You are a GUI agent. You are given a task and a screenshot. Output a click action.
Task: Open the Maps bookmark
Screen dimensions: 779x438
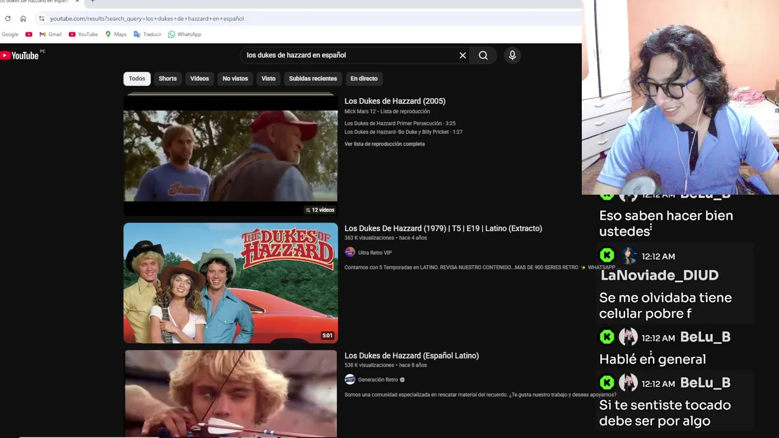[116, 34]
